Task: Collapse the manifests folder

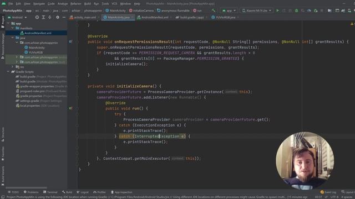Action: [x=12, y=28]
